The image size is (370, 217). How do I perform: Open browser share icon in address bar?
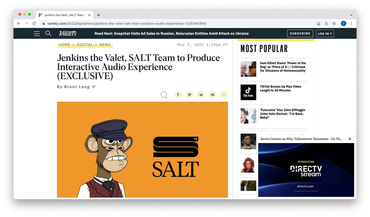(x=326, y=23)
